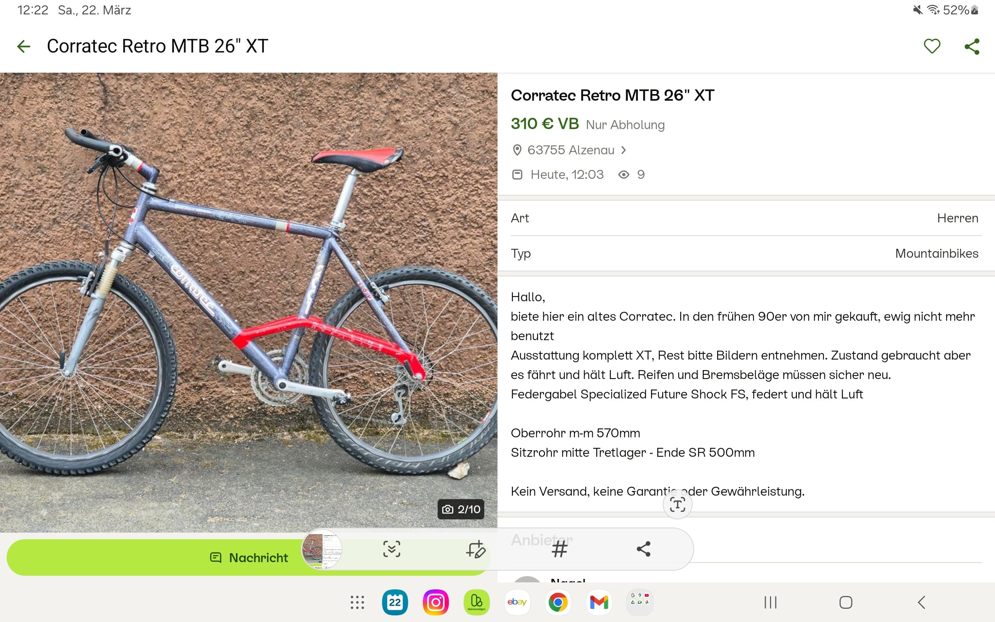The width and height of the screenshot is (995, 622).
Task: Share listing via top-right share icon
Action: click(x=972, y=46)
